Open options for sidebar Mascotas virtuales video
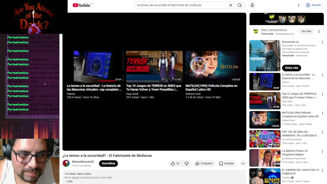Image resolution: width=327 pixels, height=184 pixels. click(x=322, y=75)
